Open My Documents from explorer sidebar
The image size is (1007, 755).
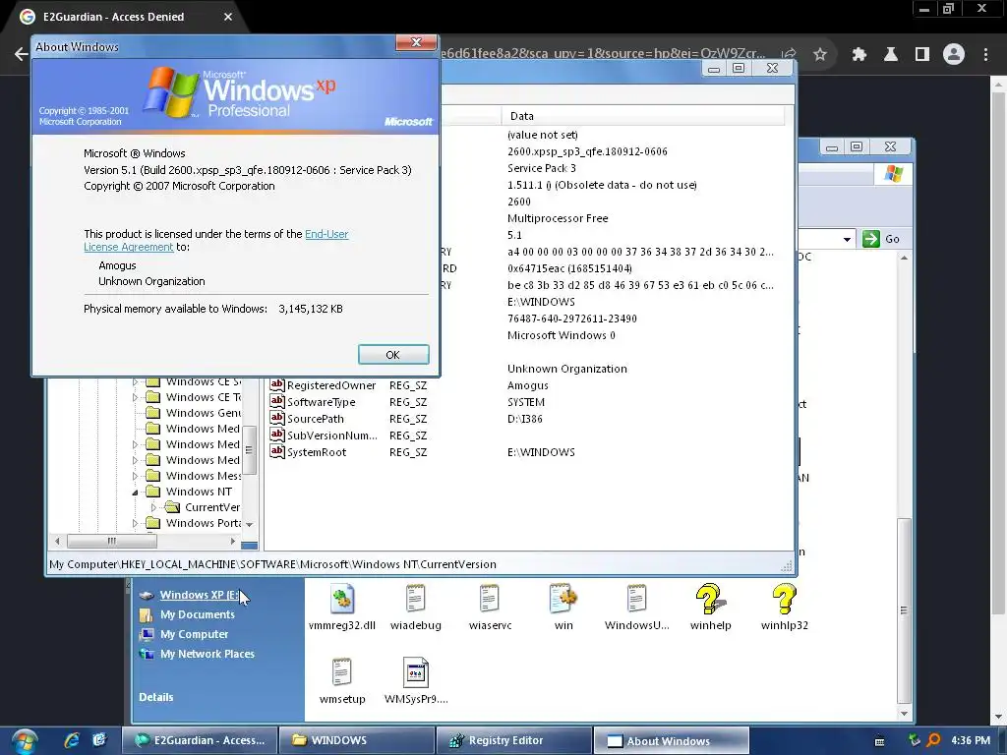tap(197, 614)
